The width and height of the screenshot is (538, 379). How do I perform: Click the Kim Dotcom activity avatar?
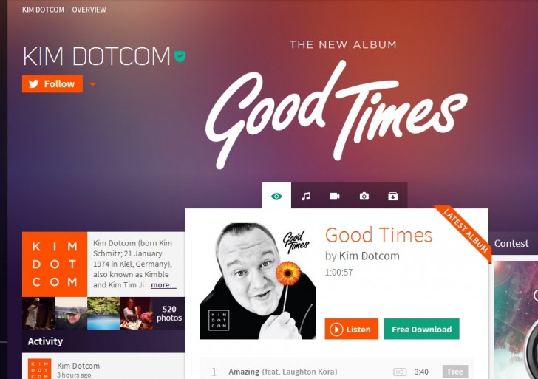pos(39,369)
